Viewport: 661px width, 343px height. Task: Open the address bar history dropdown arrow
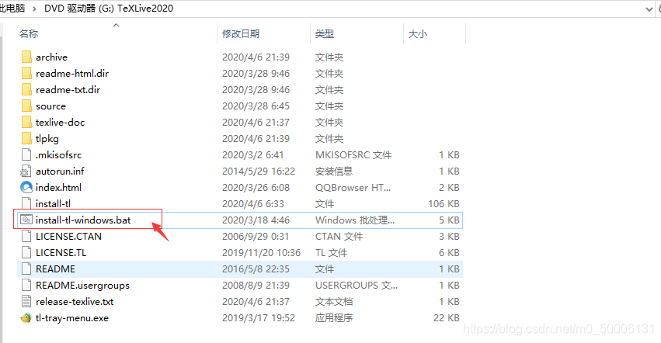pos(649,9)
